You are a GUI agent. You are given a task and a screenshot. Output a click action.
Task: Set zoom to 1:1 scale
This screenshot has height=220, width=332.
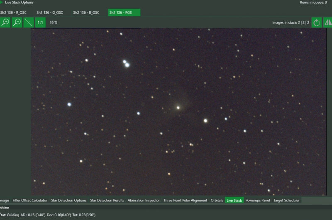pyautogui.click(x=40, y=22)
